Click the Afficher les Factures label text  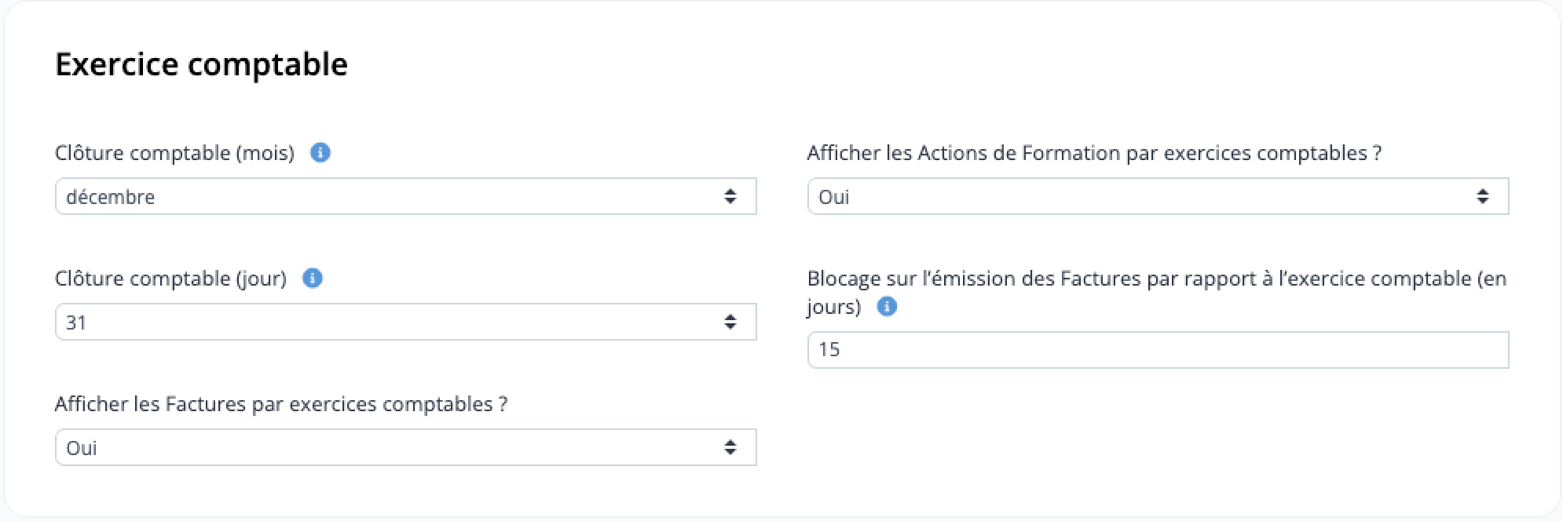[281, 404]
